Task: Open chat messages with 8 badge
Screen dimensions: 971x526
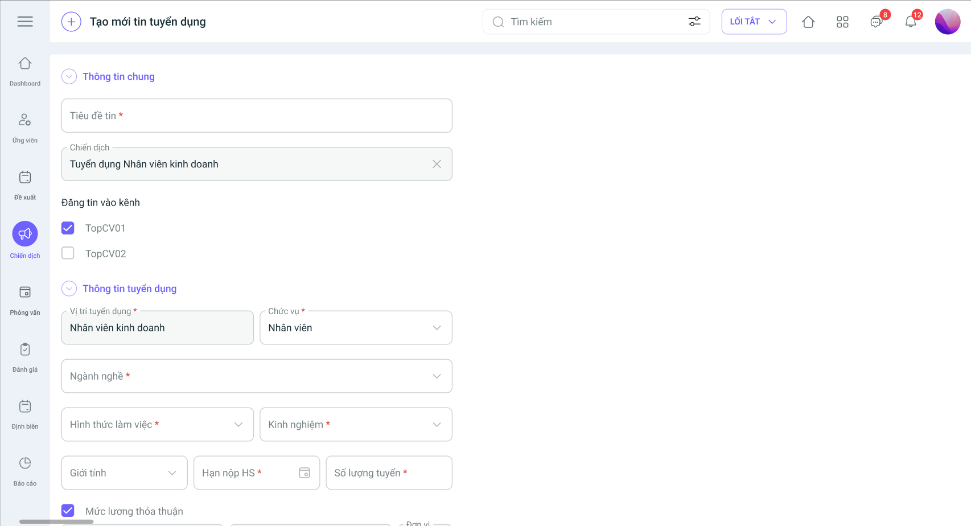Action: [x=877, y=22]
